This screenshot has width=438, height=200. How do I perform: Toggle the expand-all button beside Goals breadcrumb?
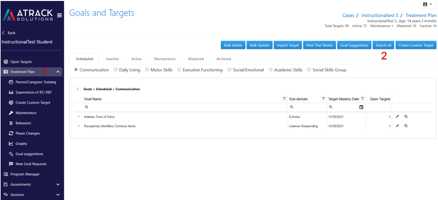tap(77, 89)
